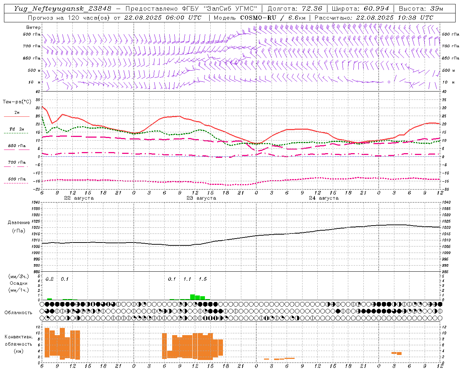
Task: Click the 22 августа date label
Action: (x=79, y=198)
